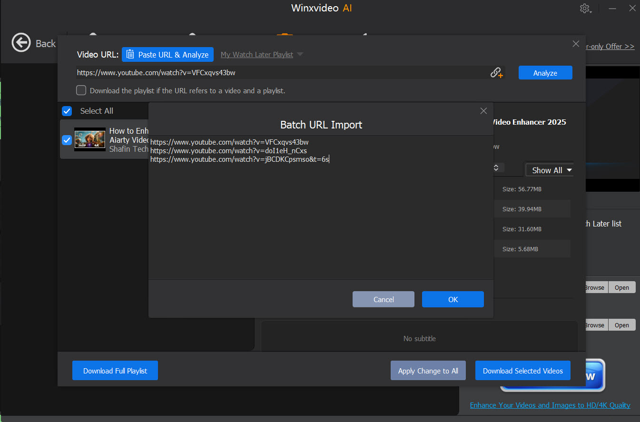Confirm batch import with OK
This screenshot has width=640, height=422.
click(453, 299)
